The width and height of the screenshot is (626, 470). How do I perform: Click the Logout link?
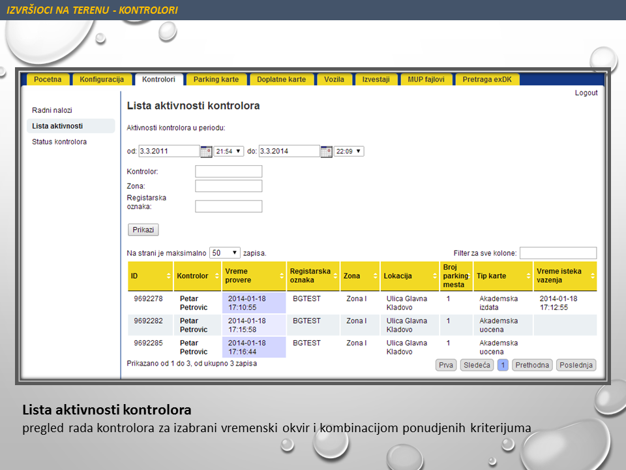tap(586, 93)
